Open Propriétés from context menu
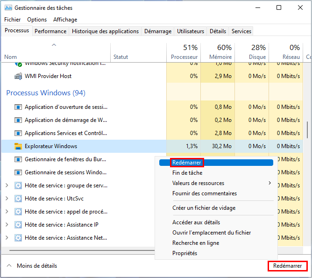 coord(216,253)
